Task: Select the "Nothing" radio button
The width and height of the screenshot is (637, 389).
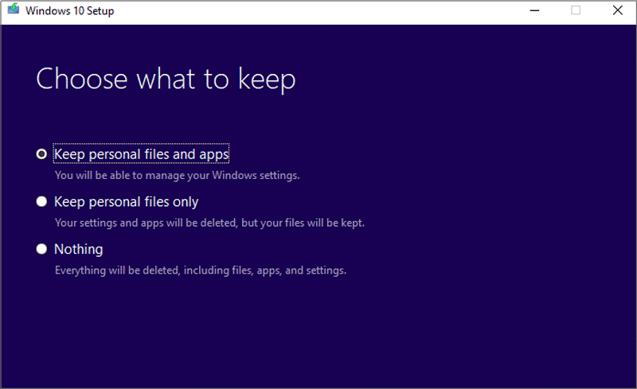Action: 41,249
